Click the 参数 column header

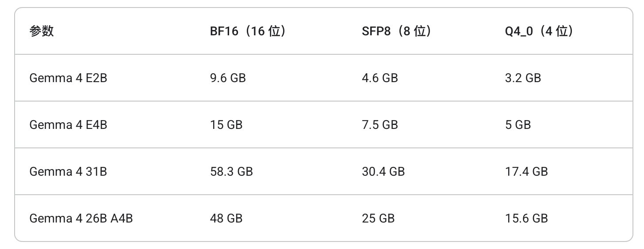pos(42,31)
